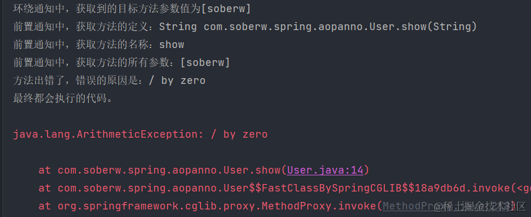531x217 pixels.
Task: Click the 稀土掘金技术社区 watermark
Action: tap(480, 206)
